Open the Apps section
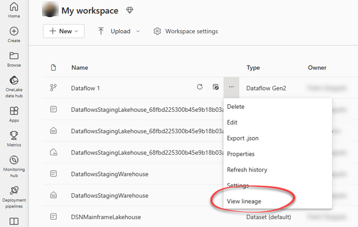Screen dimensions: 358x227 pyautogui.click(x=14, y=115)
